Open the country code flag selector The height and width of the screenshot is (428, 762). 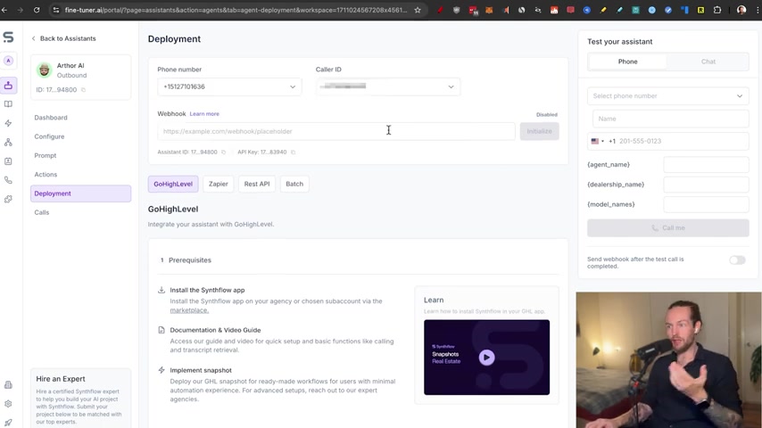597,142
